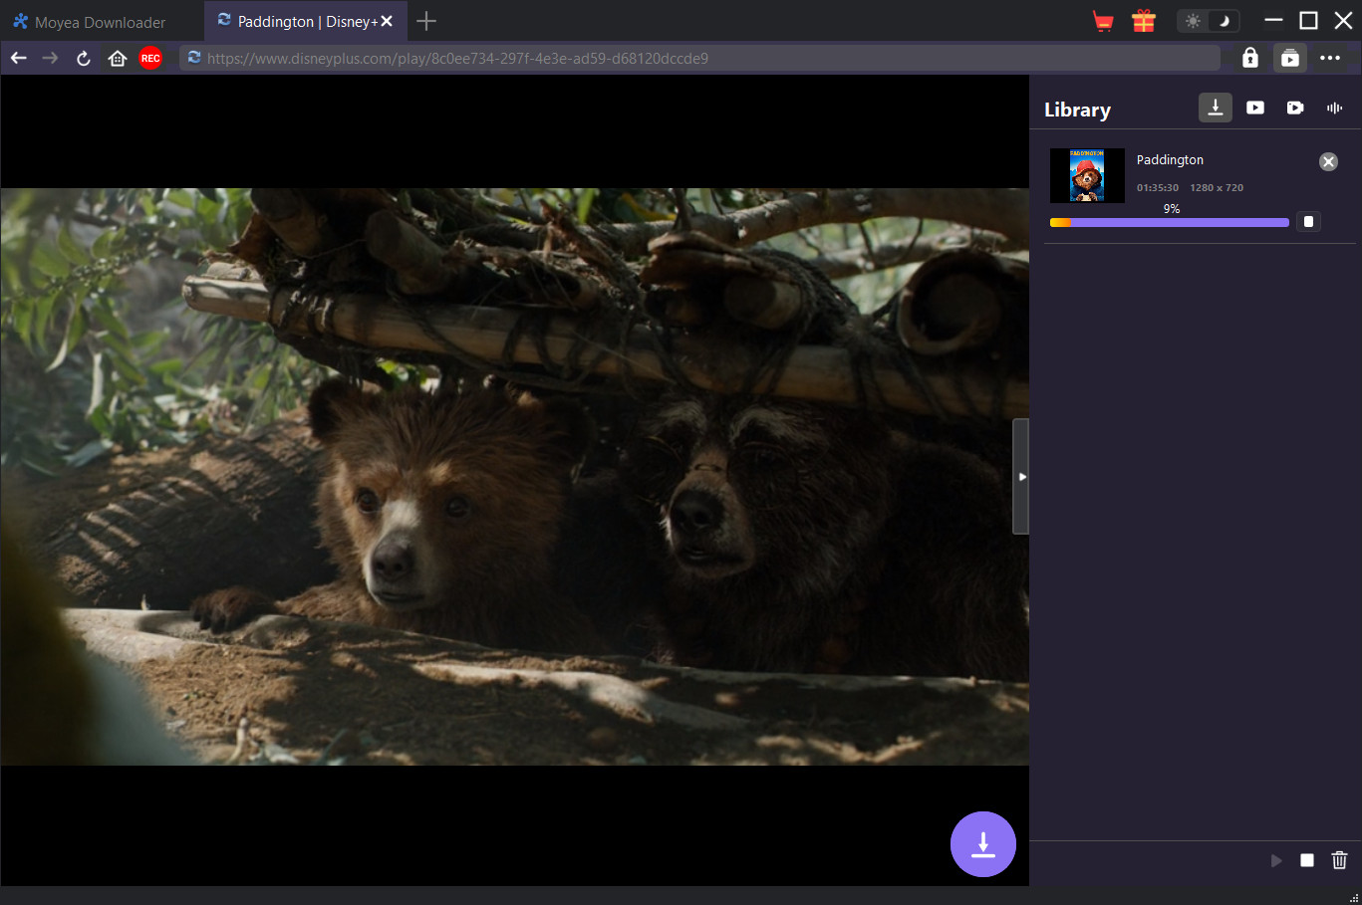The height and width of the screenshot is (905, 1362).
Task: Close the Paddington | Disney+ tab
Action: [x=387, y=21]
